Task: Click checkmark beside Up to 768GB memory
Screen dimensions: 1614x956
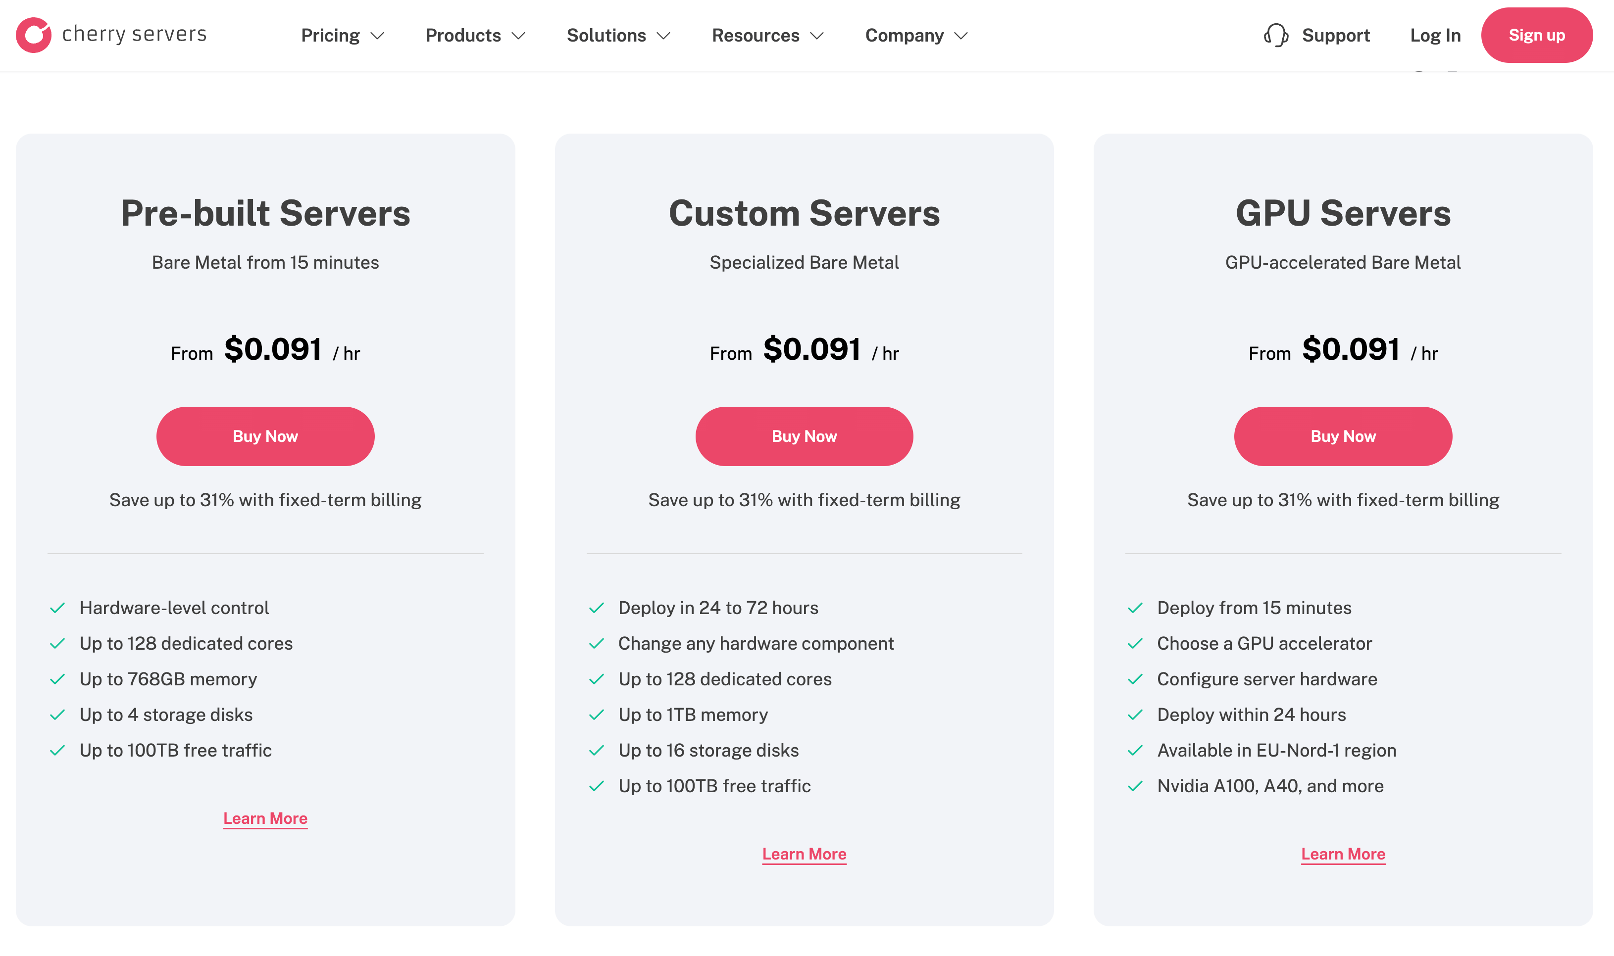Action: point(57,679)
